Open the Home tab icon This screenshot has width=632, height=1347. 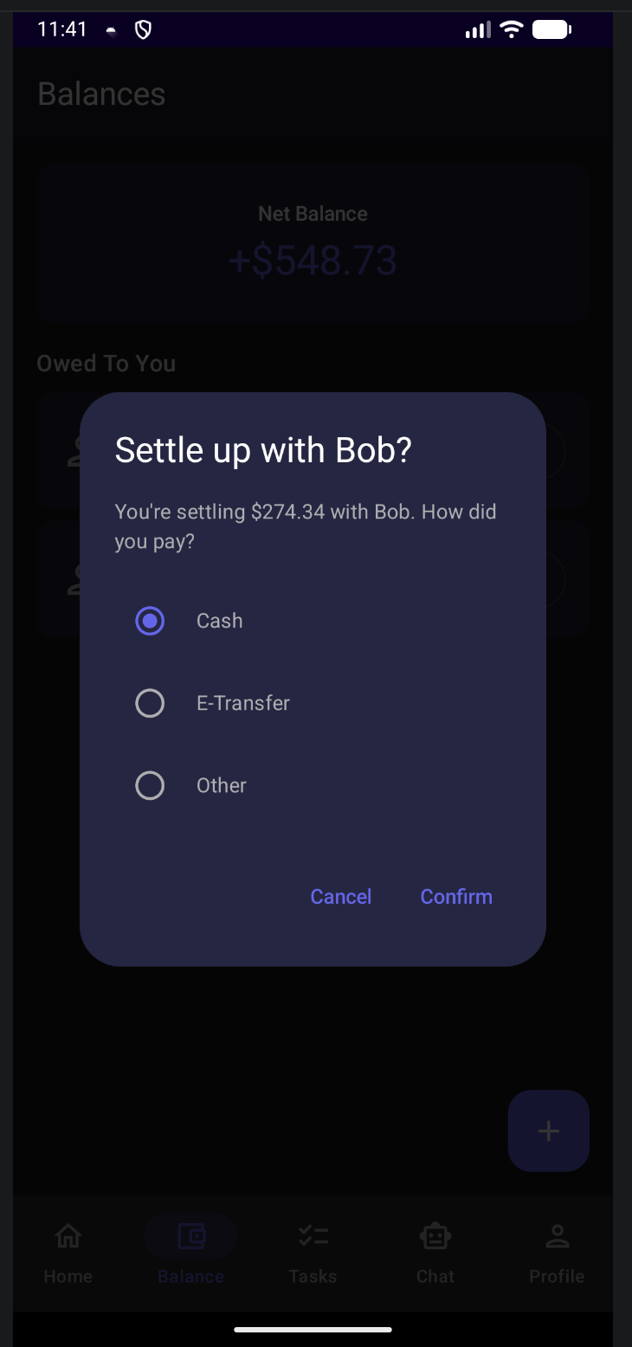68,1237
